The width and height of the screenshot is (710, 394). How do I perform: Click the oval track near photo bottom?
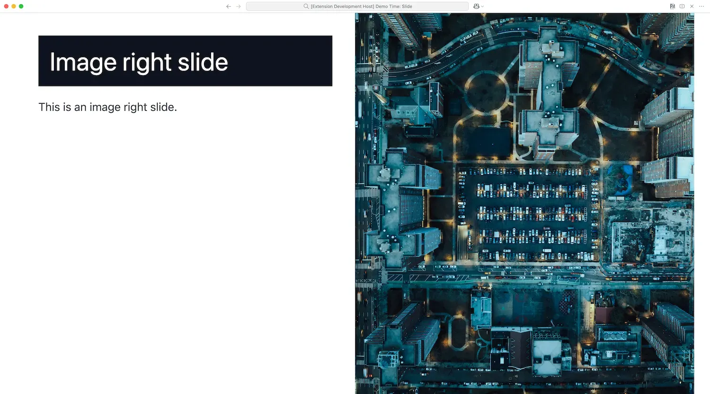(x=457, y=332)
